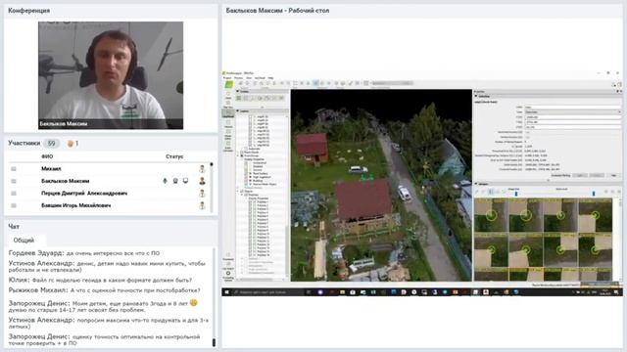Click the Apply button in Selection

[x=580, y=175]
